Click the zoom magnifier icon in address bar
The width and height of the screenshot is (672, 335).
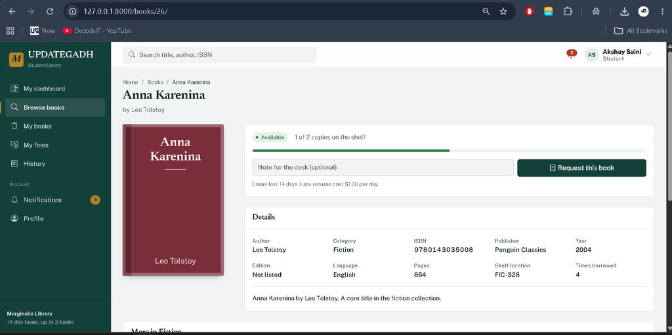point(486,12)
